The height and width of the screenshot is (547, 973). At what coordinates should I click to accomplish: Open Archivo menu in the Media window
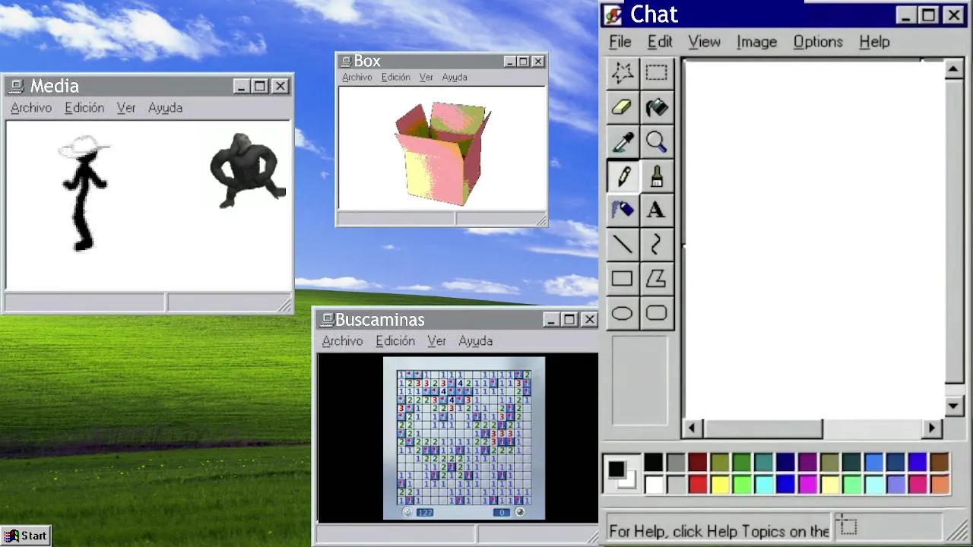[x=31, y=108]
